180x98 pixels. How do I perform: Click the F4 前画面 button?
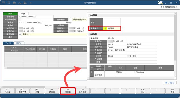[52, 91]
